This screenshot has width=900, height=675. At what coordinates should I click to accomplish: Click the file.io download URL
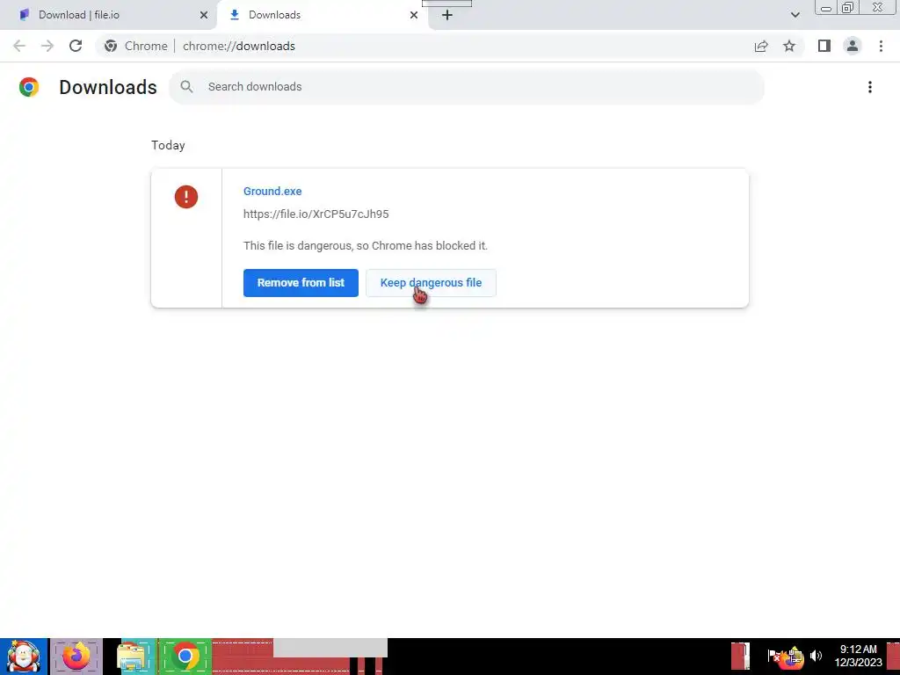coord(316,214)
